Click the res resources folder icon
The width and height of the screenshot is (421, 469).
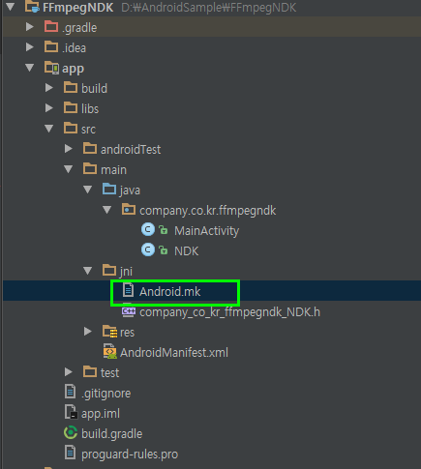[x=110, y=332]
